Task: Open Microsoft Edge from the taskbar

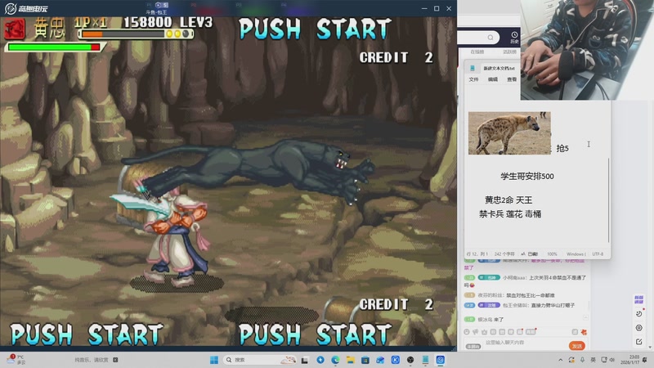Action: coord(335,360)
